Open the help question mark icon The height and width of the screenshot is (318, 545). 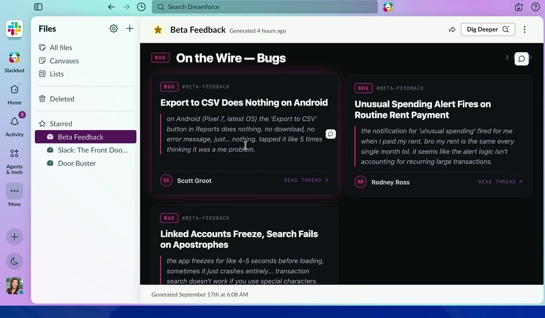click(535, 7)
